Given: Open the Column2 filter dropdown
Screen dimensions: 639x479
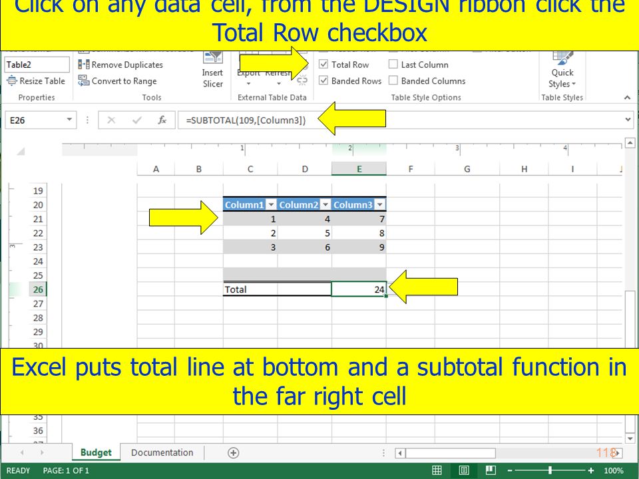Looking at the screenshot, I should point(325,204).
